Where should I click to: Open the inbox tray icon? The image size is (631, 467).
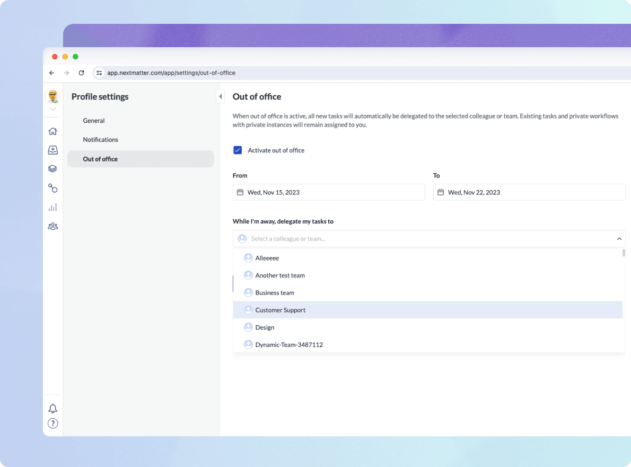coord(52,150)
